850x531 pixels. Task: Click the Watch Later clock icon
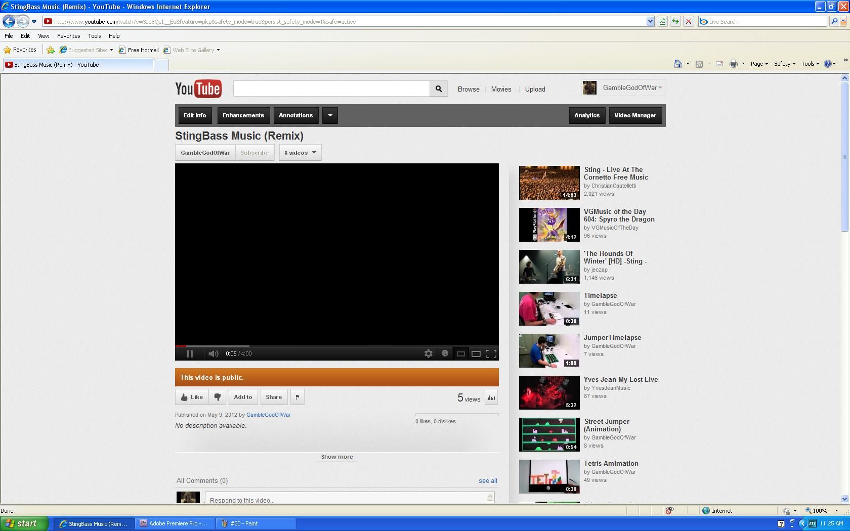(x=445, y=353)
